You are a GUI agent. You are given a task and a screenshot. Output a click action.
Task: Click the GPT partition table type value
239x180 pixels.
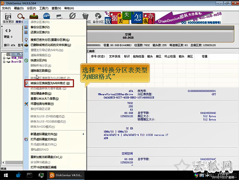(214, 94)
